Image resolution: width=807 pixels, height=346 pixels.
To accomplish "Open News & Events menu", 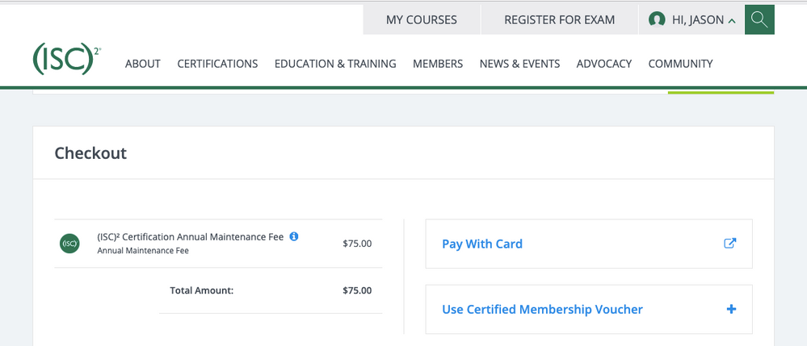I will pyautogui.click(x=519, y=64).
